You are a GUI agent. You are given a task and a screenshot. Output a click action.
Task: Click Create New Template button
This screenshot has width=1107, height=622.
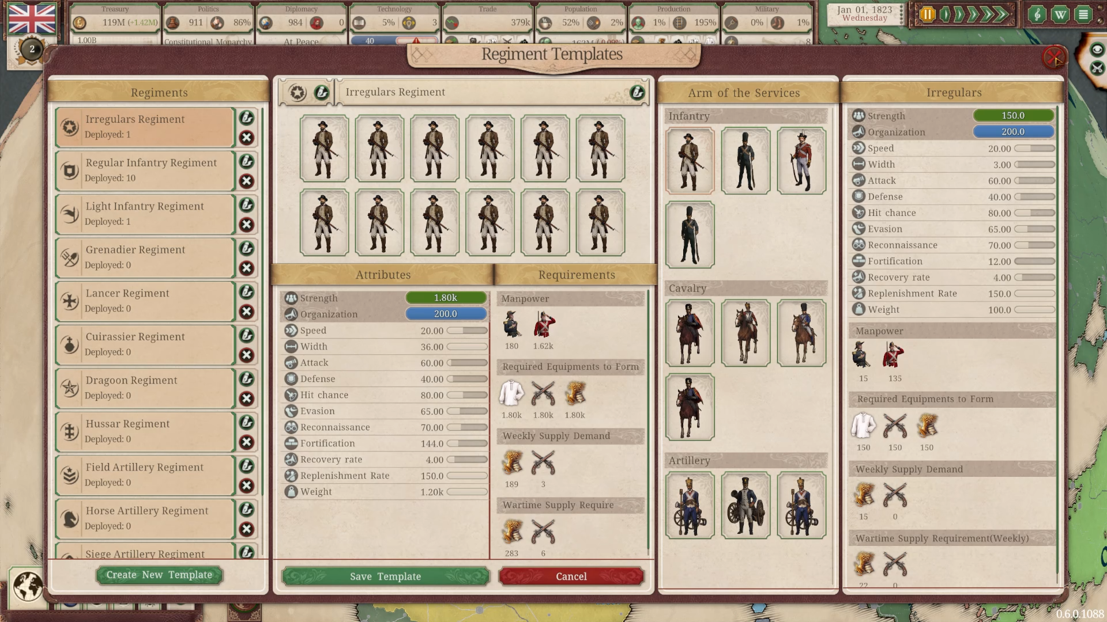click(x=159, y=575)
